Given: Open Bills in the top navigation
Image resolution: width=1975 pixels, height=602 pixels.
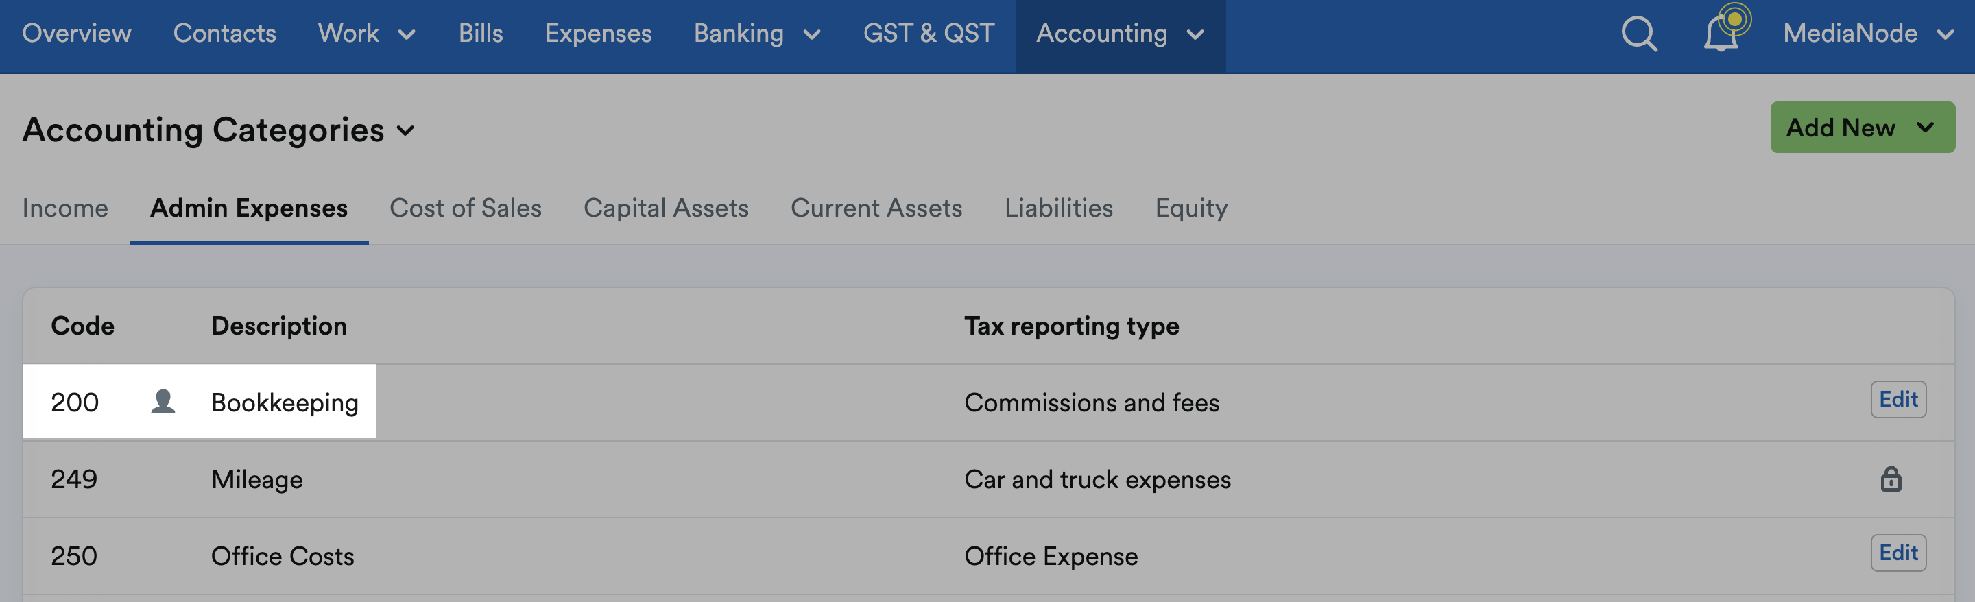Looking at the screenshot, I should (481, 34).
